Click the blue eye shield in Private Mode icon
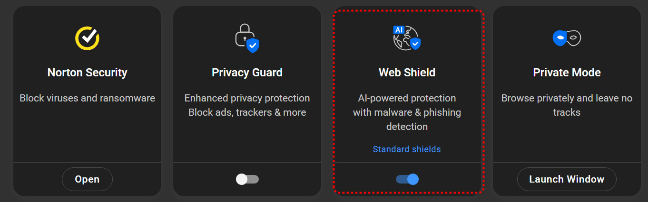The image size is (648, 202). coord(559,37)
